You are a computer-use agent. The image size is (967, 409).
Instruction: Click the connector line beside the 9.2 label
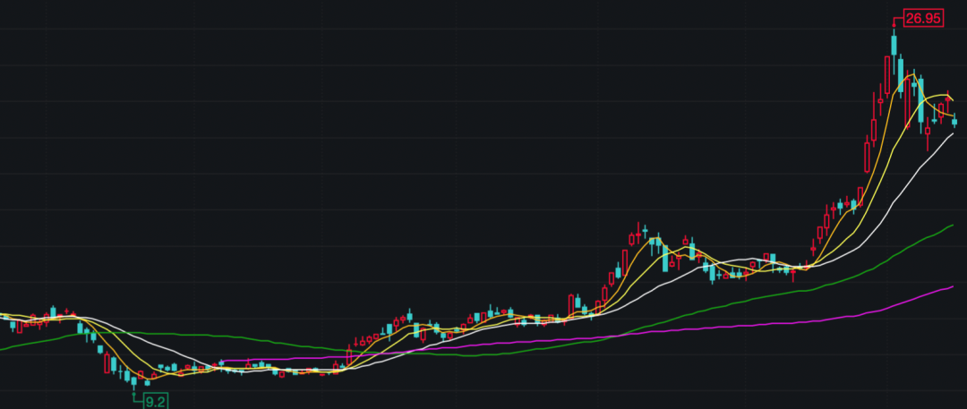point(138,399)
